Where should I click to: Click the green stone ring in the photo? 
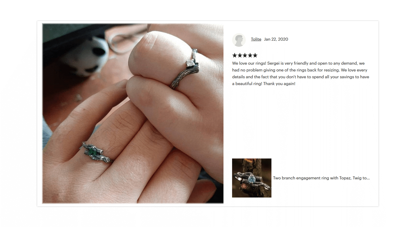(x=97, y=152)
